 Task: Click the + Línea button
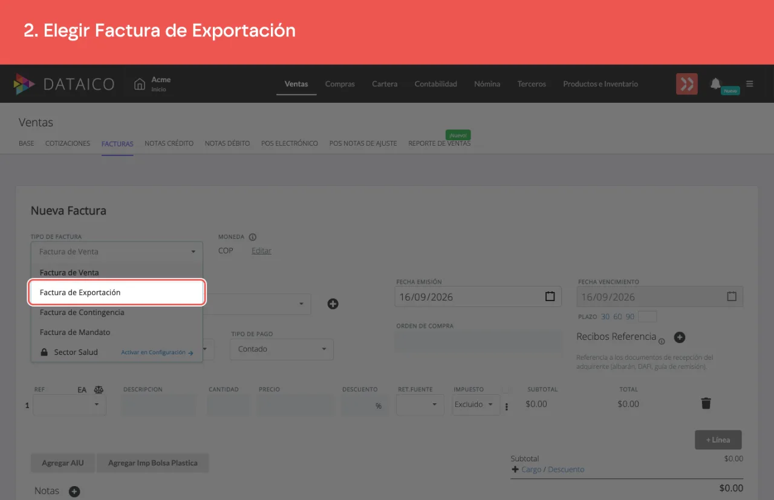coord(718,440)
